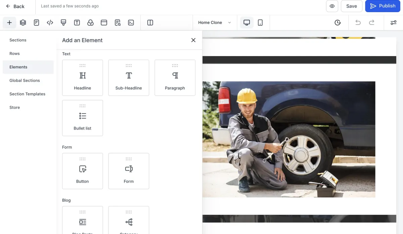This screenshot has width=403, height=234.
Task: Open the layers panel icon
Action: pos(23,22)
